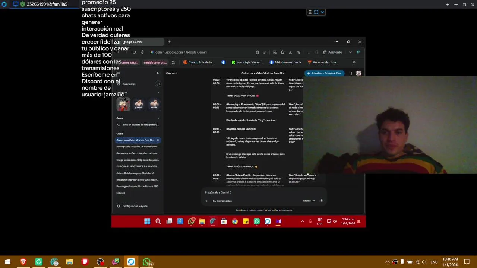
Task: Bookmark this page with the star
Action: tap(258, 52)
